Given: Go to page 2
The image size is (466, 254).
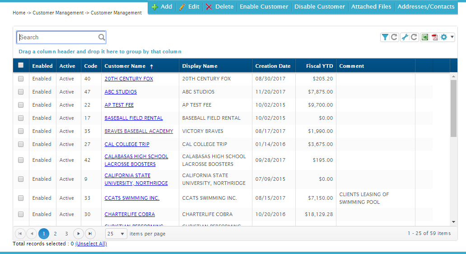Looking at the screenshot, I should pyautogui.click(x=55, y=234).
